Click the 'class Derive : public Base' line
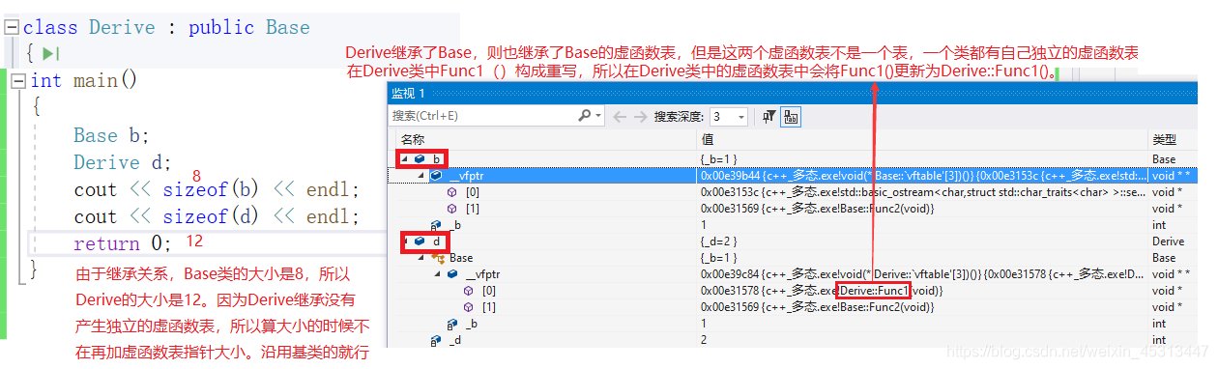The height and width of the screenshot is (369, 1218). click(x=166, y=28)
